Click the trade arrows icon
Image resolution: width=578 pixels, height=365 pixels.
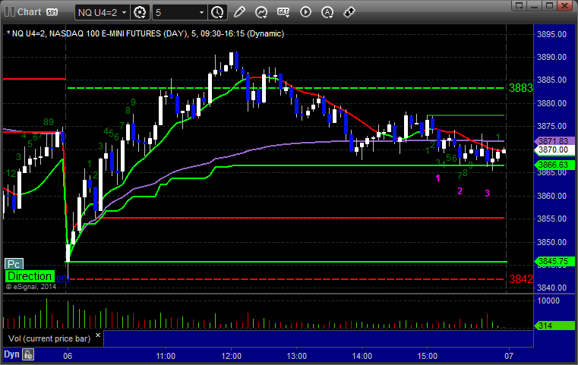pos(349,12)
